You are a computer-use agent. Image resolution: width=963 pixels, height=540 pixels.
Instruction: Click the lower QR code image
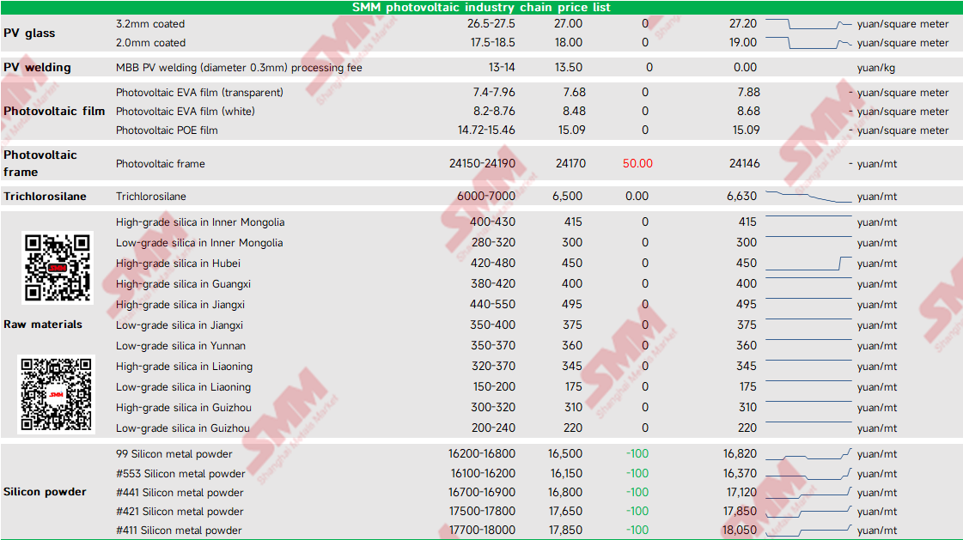pos(56,395)
